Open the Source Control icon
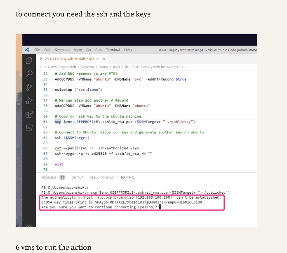287x253 pixels. point(29,87)
